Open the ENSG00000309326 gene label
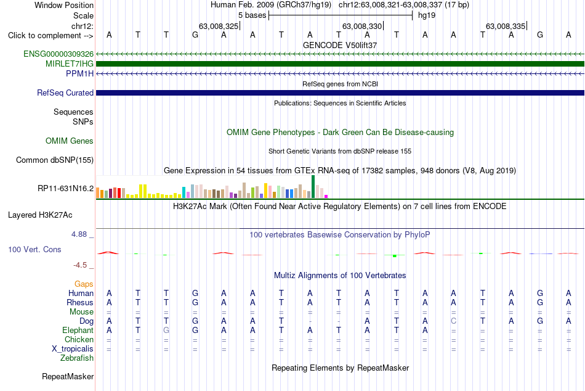The image size is (585, 391). (x=58, y=54)
